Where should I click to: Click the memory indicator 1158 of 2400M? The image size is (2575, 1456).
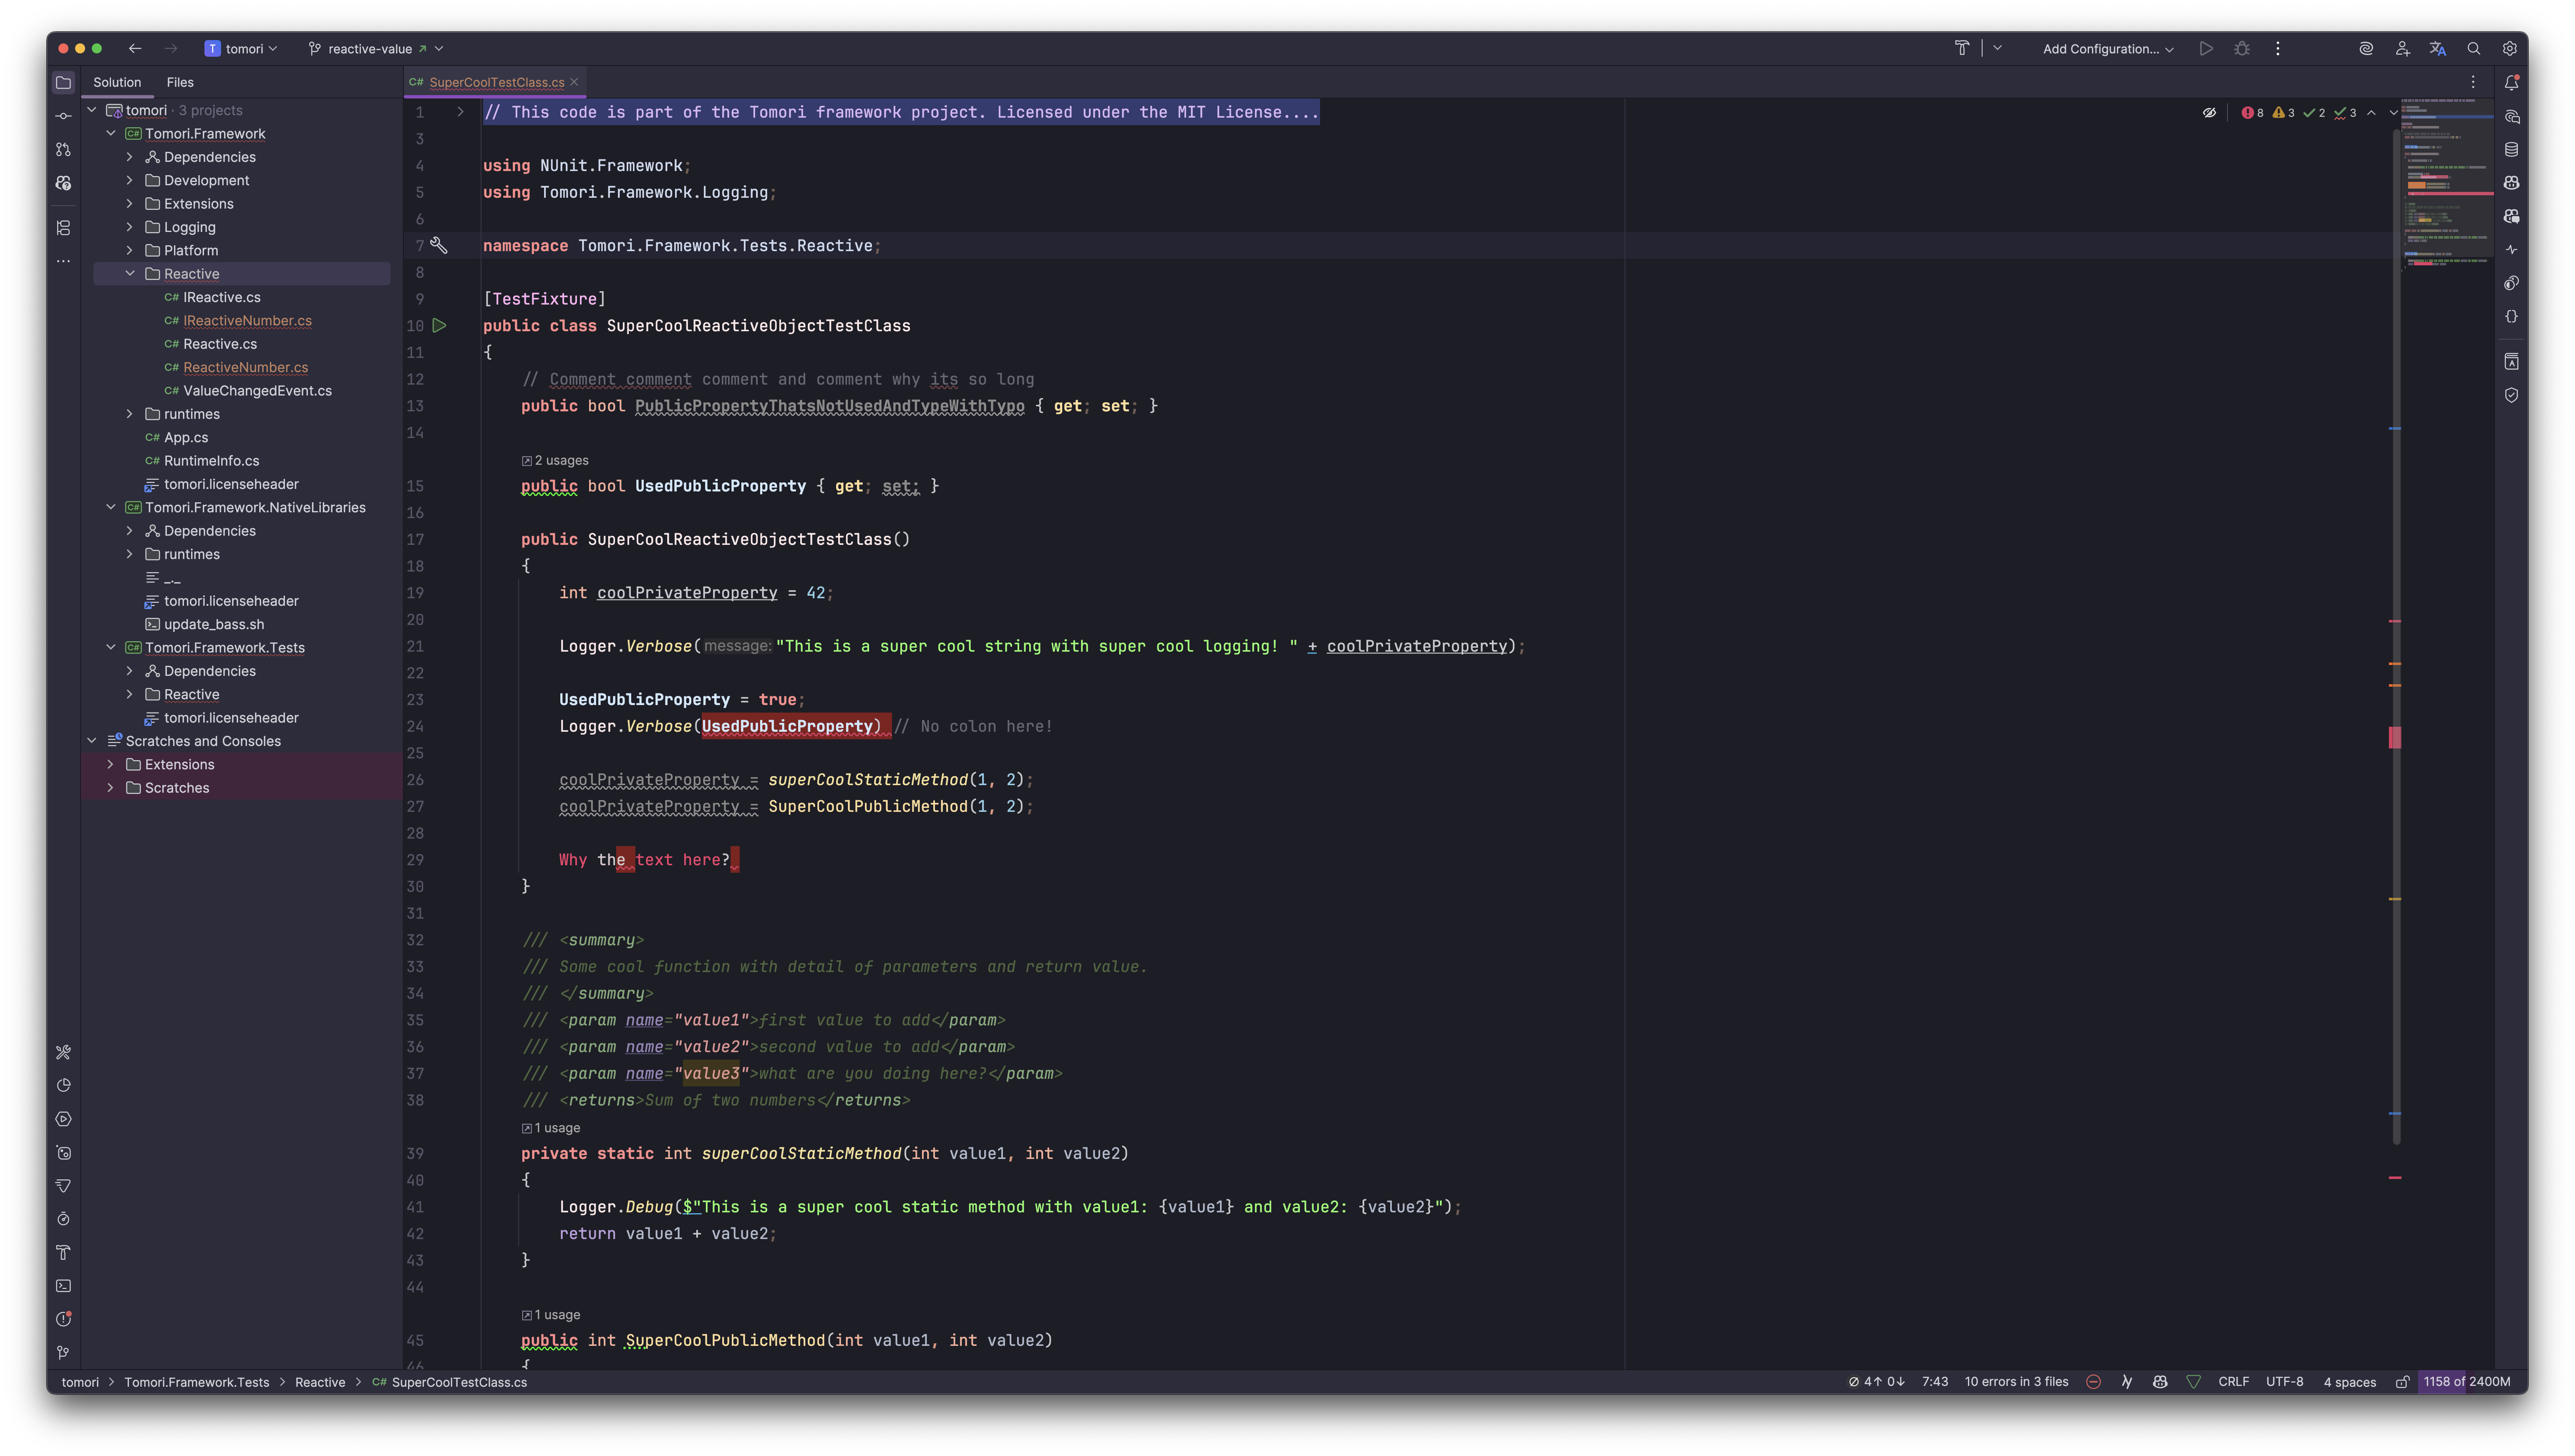coord(2466,1382)
